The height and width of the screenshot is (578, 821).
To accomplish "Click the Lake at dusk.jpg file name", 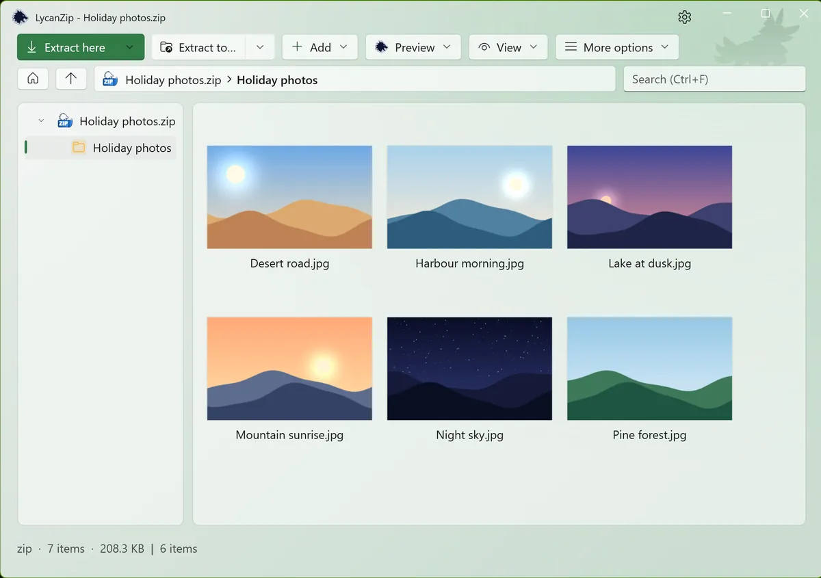I will point(649,263).
